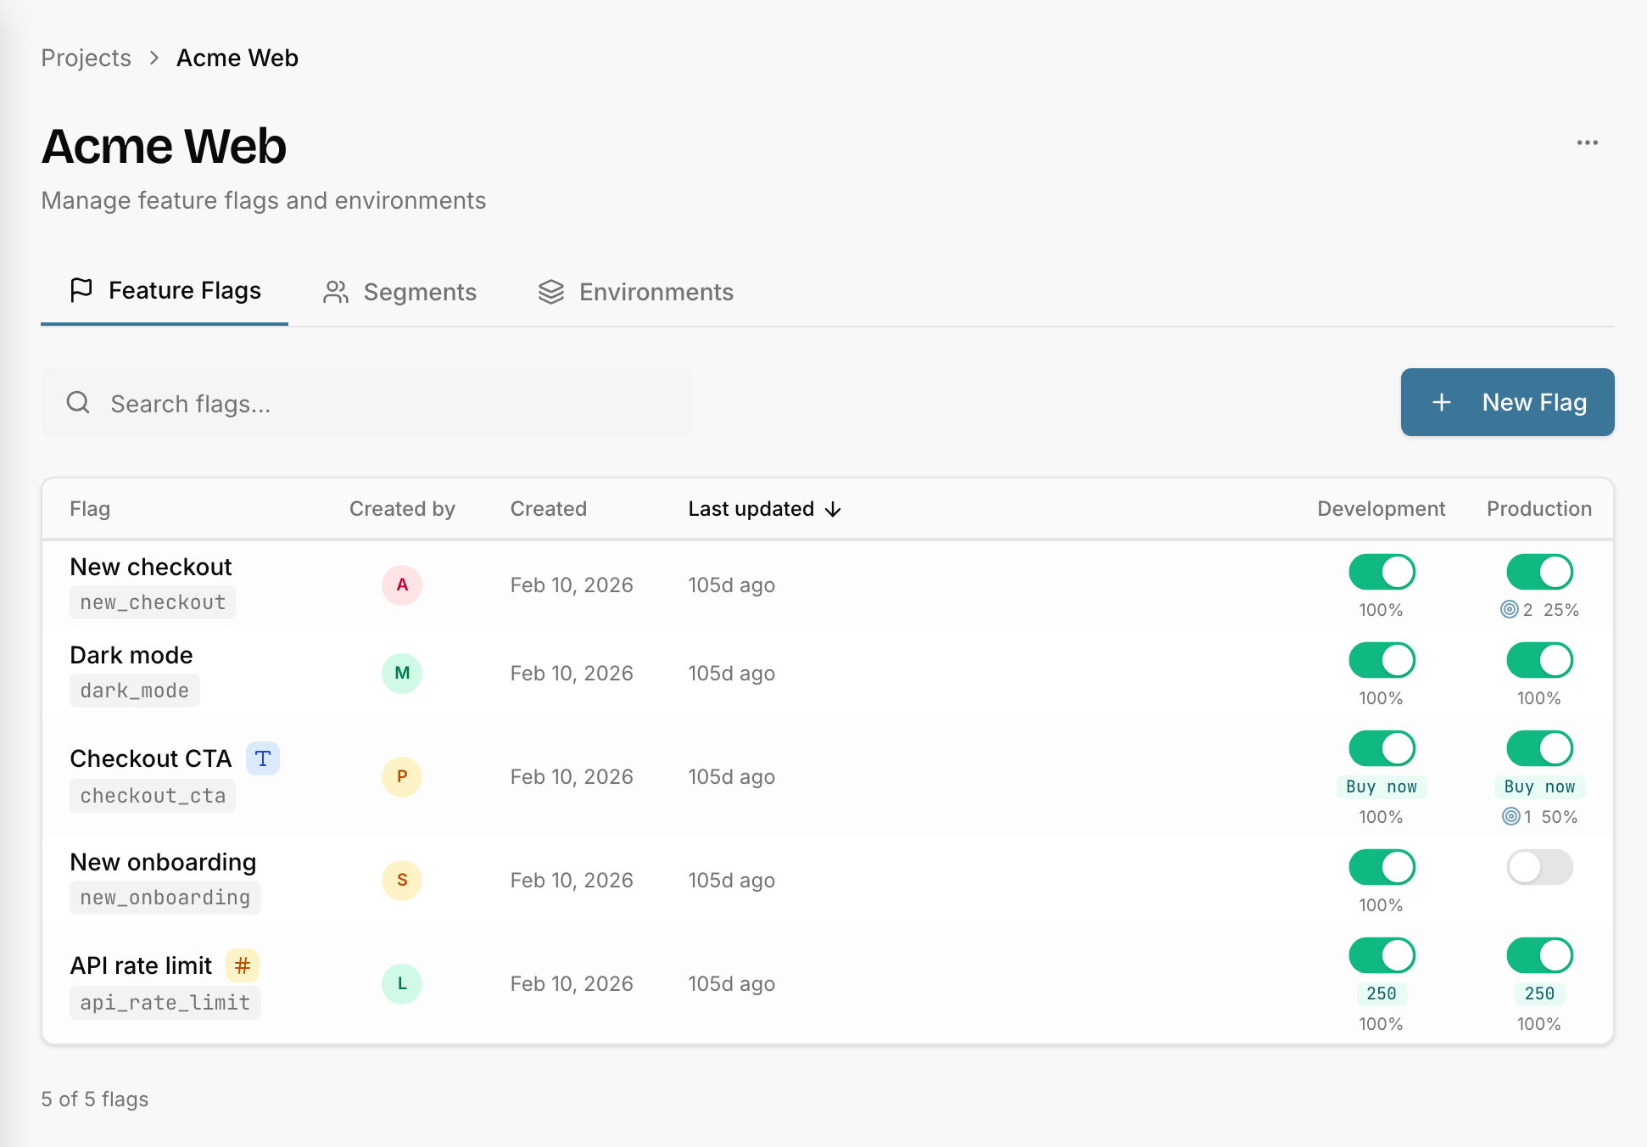Click the flag icon on Feature Flags tab

[x=81, y=290]
